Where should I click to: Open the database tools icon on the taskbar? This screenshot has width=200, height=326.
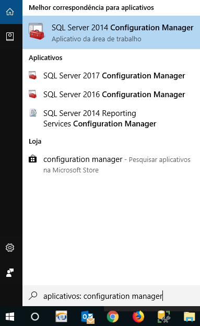click(164, 317)
